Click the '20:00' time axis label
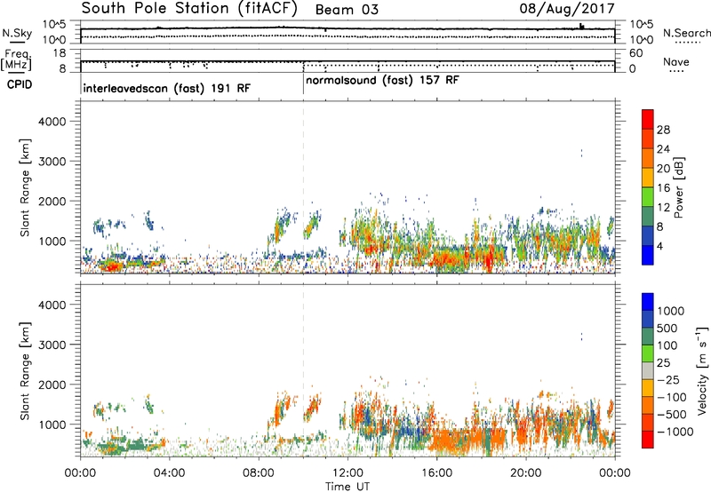The image size is (711, 492). point(526,473)
